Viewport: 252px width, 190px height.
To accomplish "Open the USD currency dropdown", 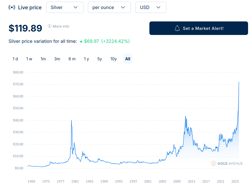I will (x=151, y=7).
